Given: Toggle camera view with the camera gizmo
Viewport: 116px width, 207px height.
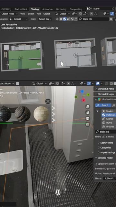Looking at the screenshot, I should tap(87, 118).
